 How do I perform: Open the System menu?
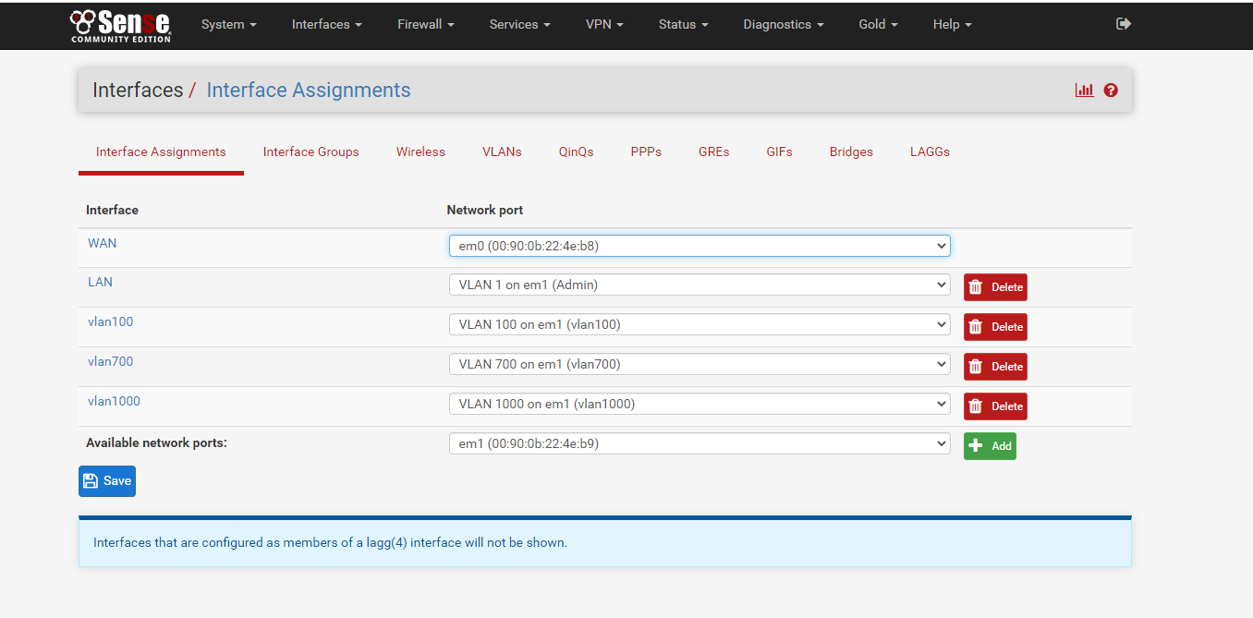point(228,25)
